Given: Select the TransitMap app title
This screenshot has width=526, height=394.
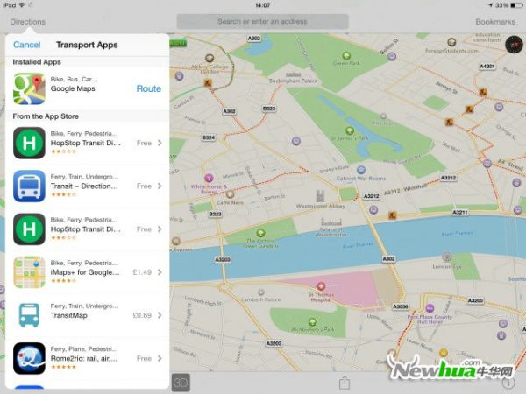Looking at the screenshot, I should 68,315.
